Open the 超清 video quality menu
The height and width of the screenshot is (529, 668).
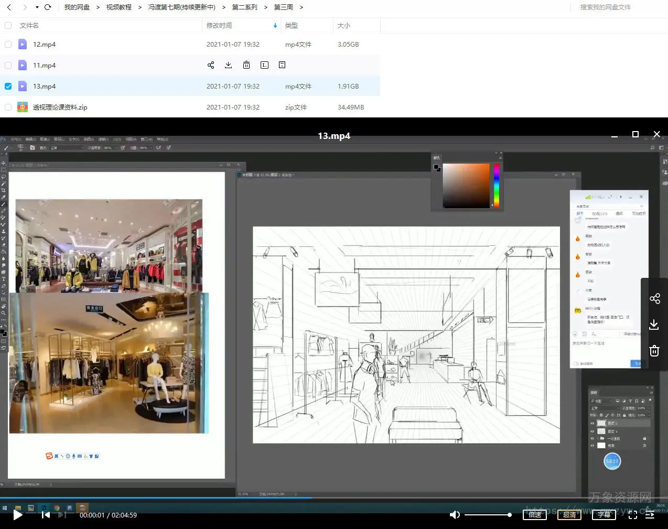point(569,515)
